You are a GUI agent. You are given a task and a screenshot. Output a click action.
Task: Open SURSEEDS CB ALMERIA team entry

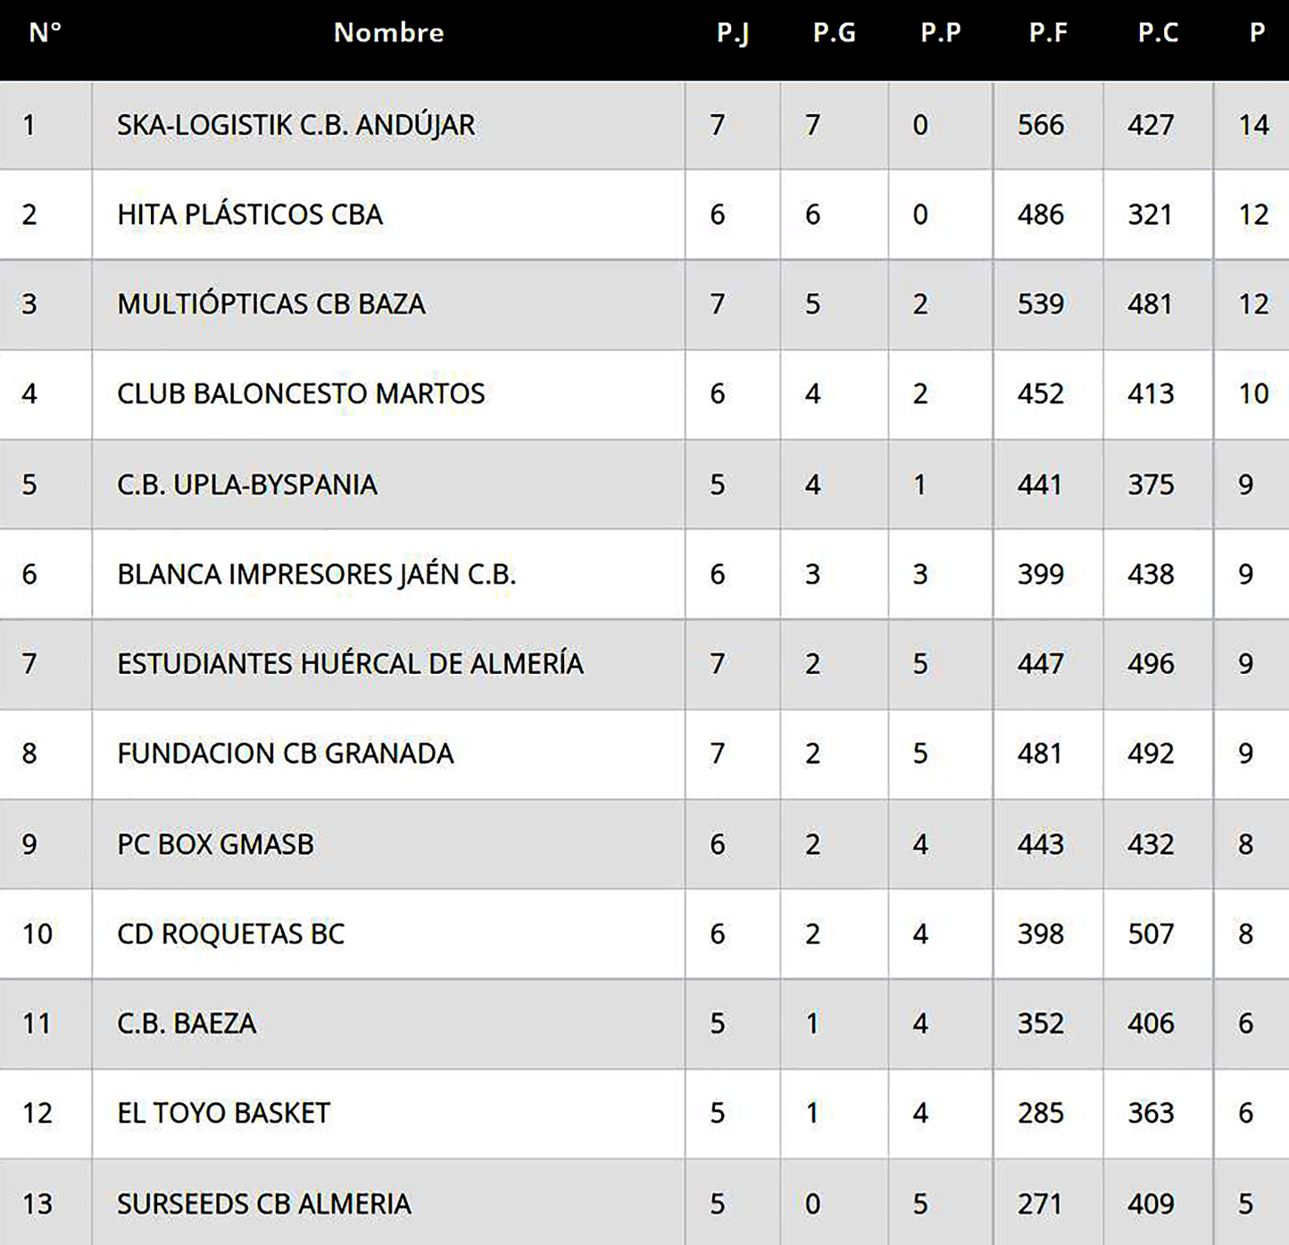click(263, 1204)
